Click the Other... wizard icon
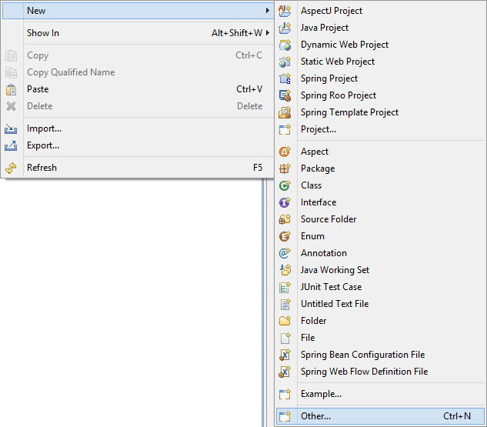Screen dimensions: 487x427 pos(285,416)
